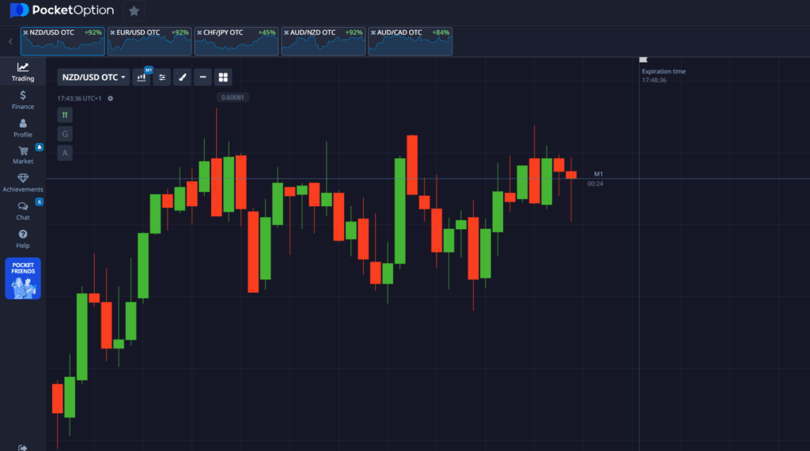Open the more options ellipsis menu
The height and width of the screenshot is (451, 810).
[203, 77]
